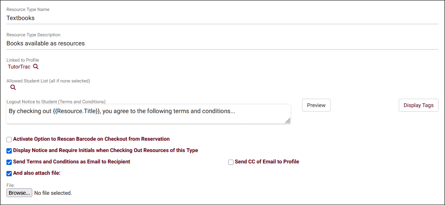
Task: Open the Display Tags button
Action: coord(418,105)
